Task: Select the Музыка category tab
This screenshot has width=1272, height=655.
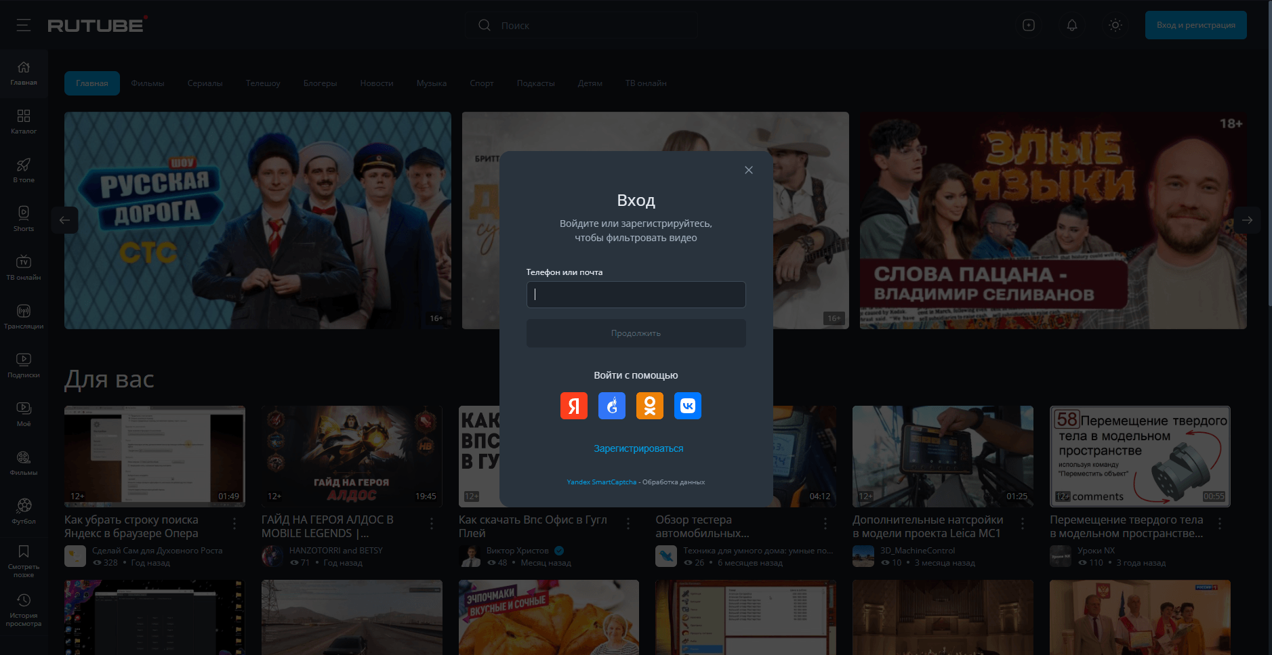Action: coord(432,83)
